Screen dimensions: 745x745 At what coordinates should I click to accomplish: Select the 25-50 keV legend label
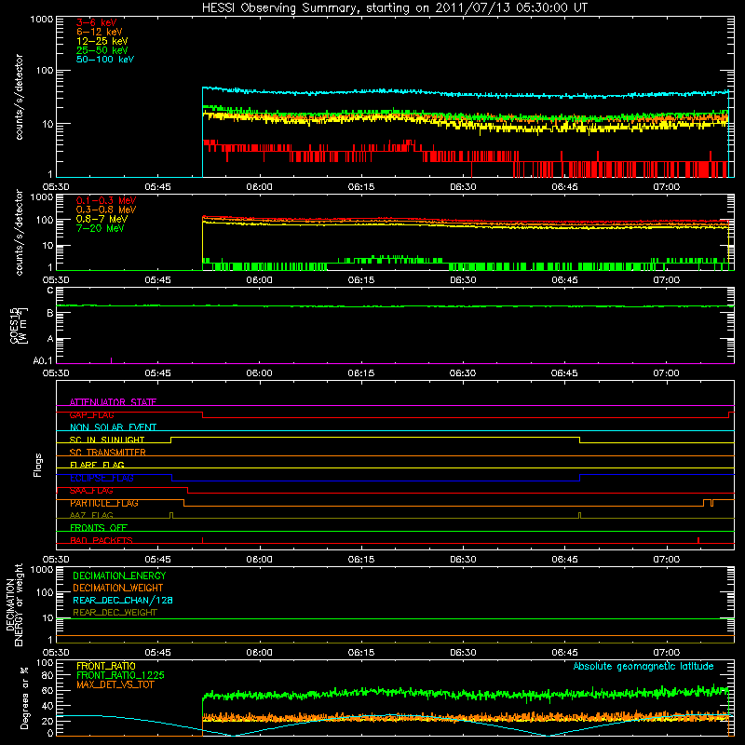[x=102, y=50]
